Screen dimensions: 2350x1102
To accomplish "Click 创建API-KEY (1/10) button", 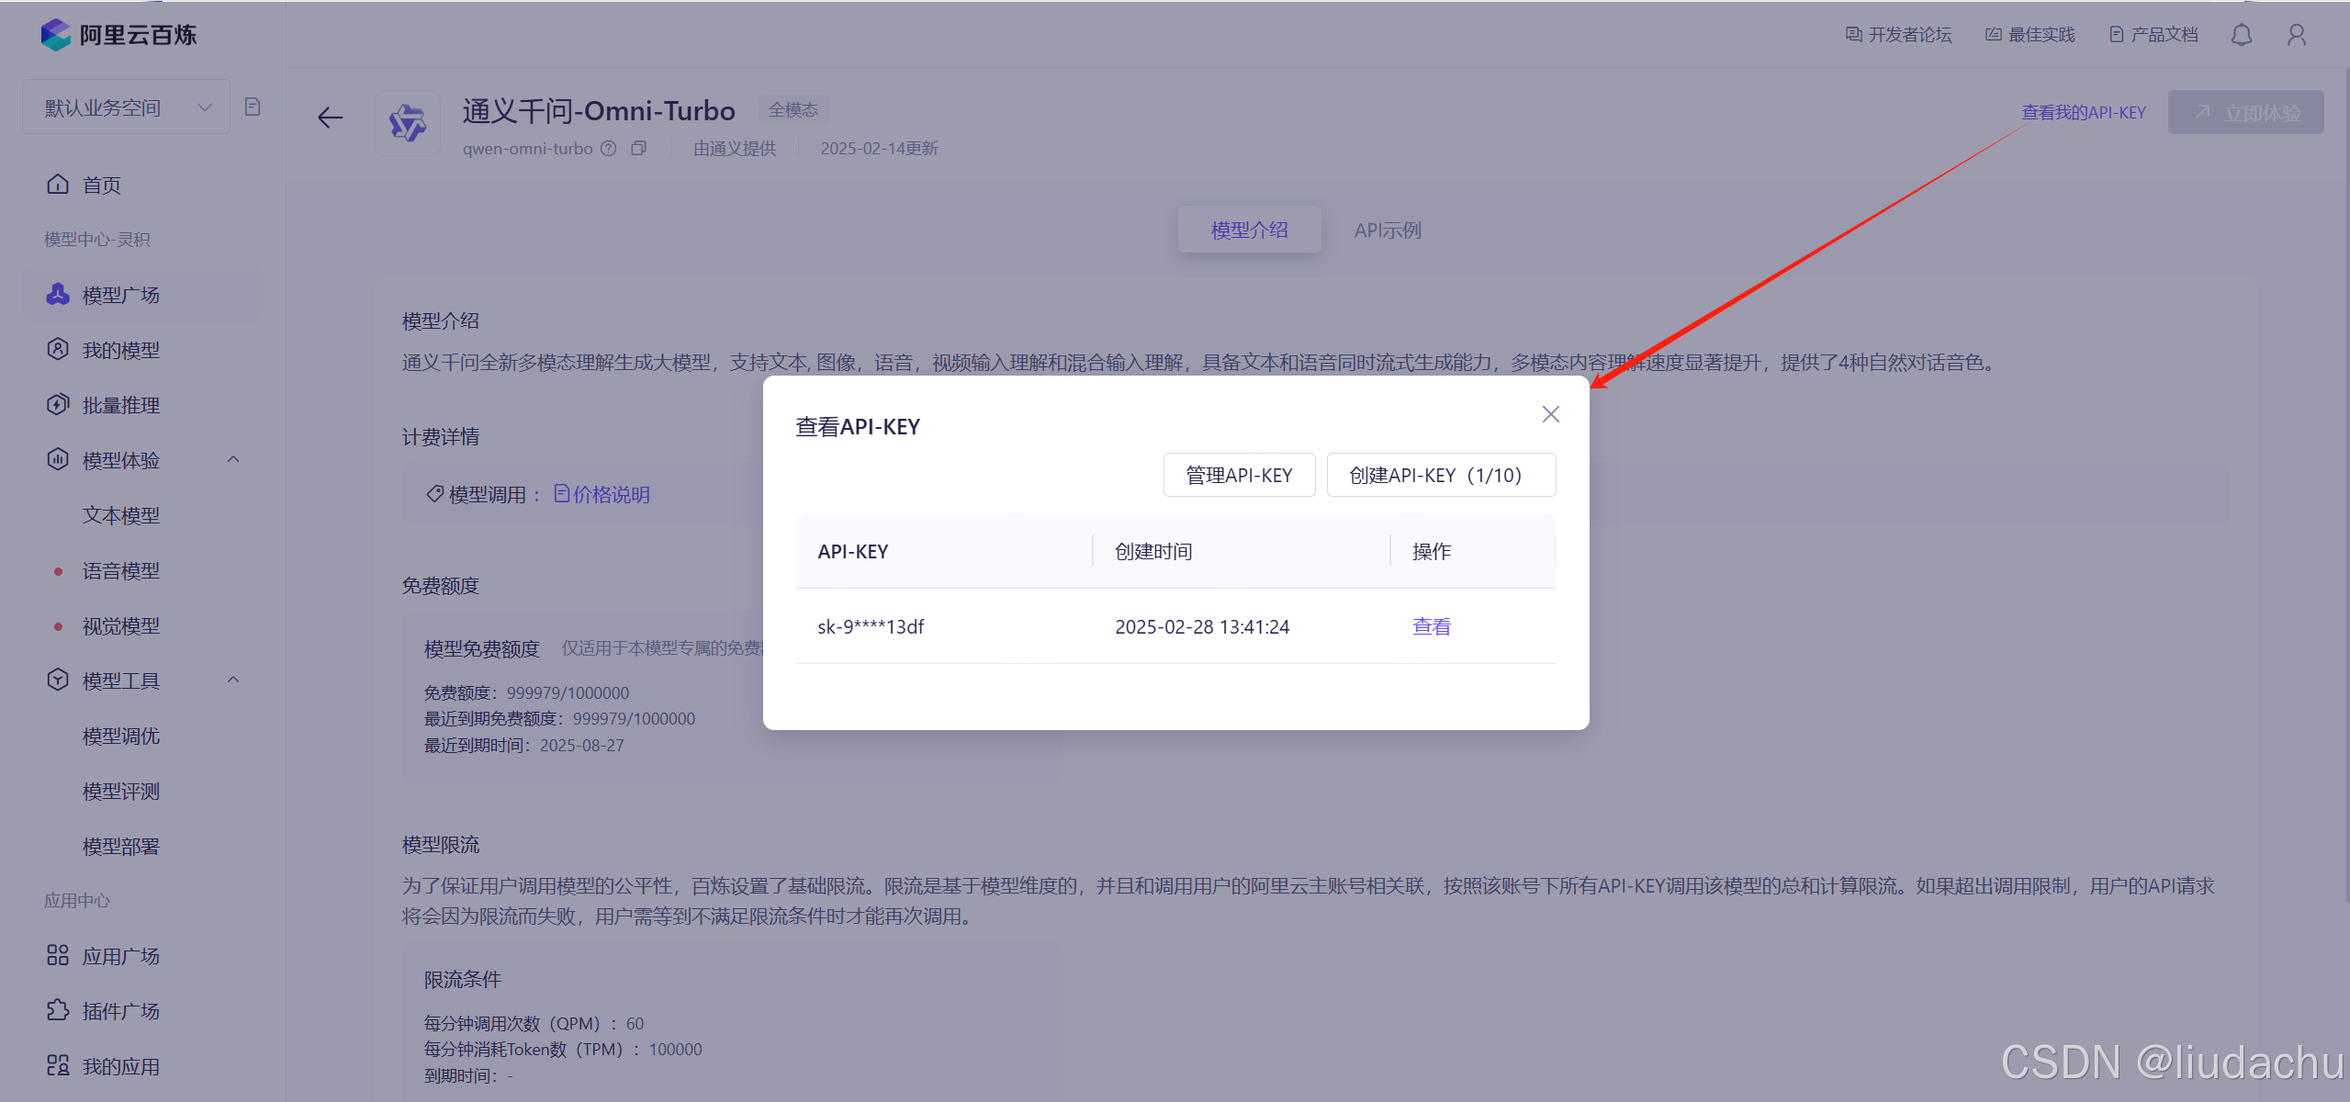I will (x=1440, y=475).
